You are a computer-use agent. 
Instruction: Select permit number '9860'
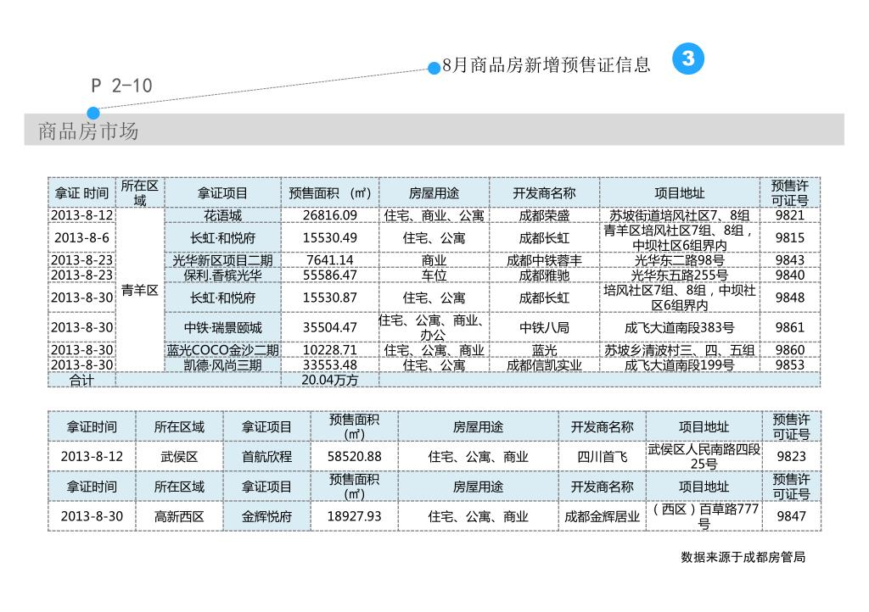[x=790, y=350]
